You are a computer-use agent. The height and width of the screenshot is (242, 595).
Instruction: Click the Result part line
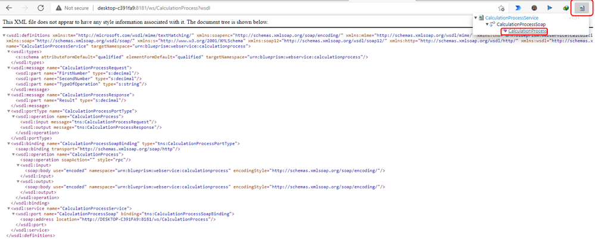70,100
